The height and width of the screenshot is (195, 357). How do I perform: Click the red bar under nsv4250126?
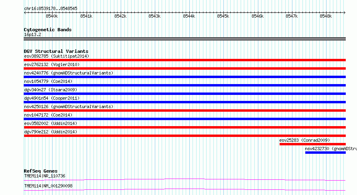tap(185, 111)
